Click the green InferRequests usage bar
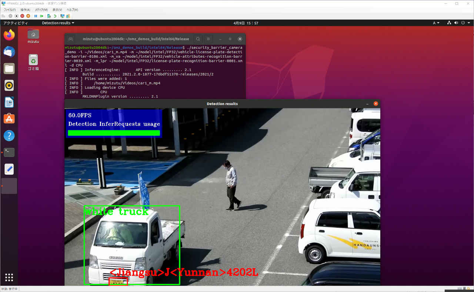 pyautogui.click(x=114, y=133)
